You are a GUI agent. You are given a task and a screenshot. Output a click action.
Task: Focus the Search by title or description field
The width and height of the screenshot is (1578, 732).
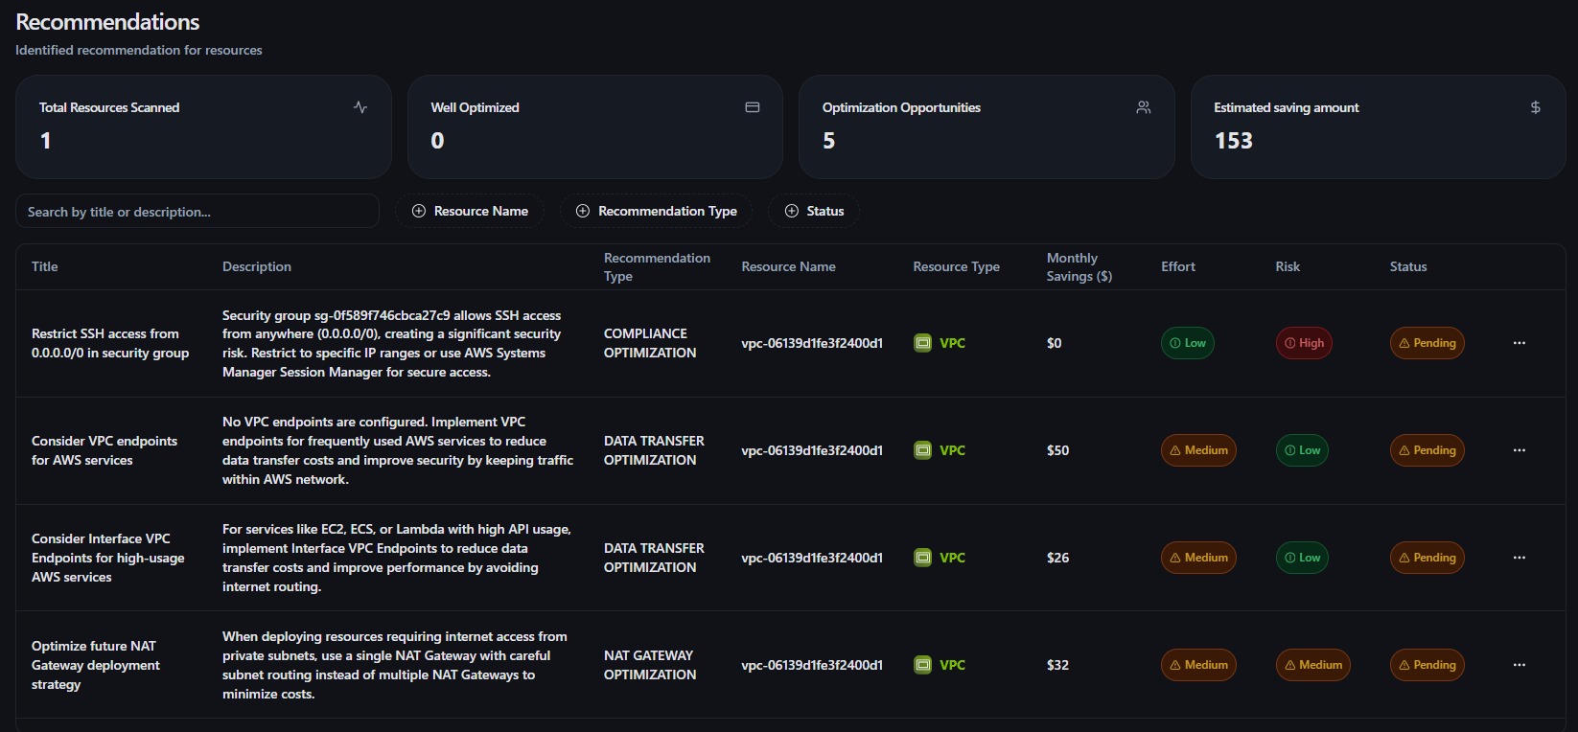click(x=197, y=211)
